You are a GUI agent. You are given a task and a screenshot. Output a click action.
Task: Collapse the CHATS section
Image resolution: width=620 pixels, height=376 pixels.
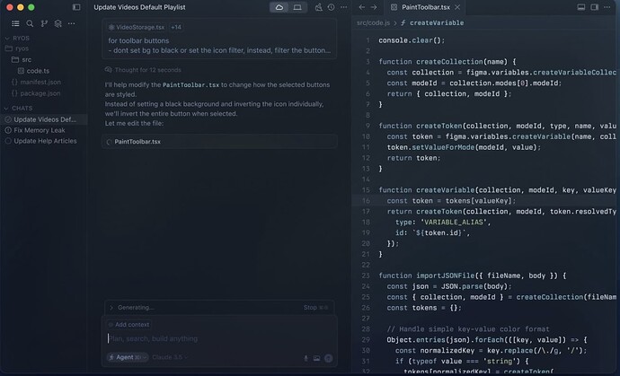tap(19, 109)
